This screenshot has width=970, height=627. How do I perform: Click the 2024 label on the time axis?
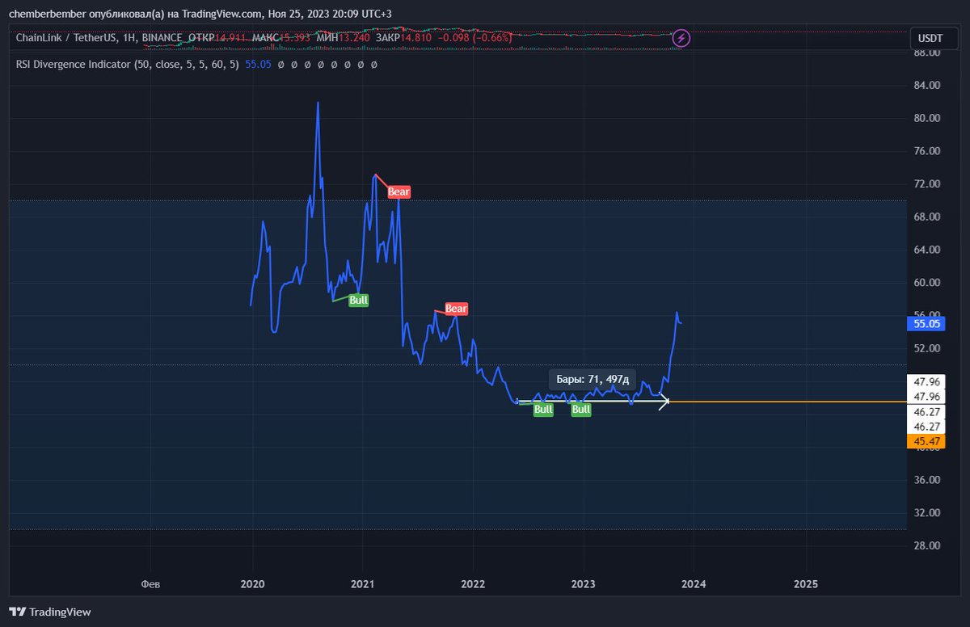tap(694, 583)
